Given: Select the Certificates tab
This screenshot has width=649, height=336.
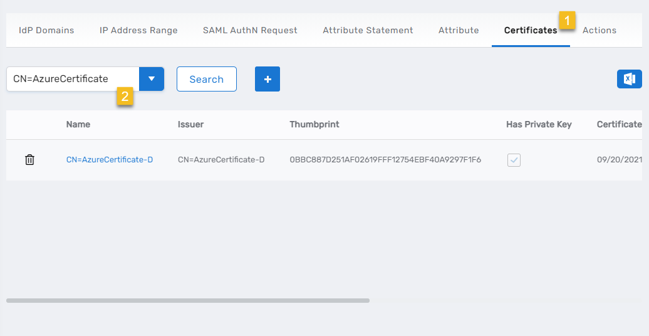Looking at the screenshot, I should pos(530,30).
